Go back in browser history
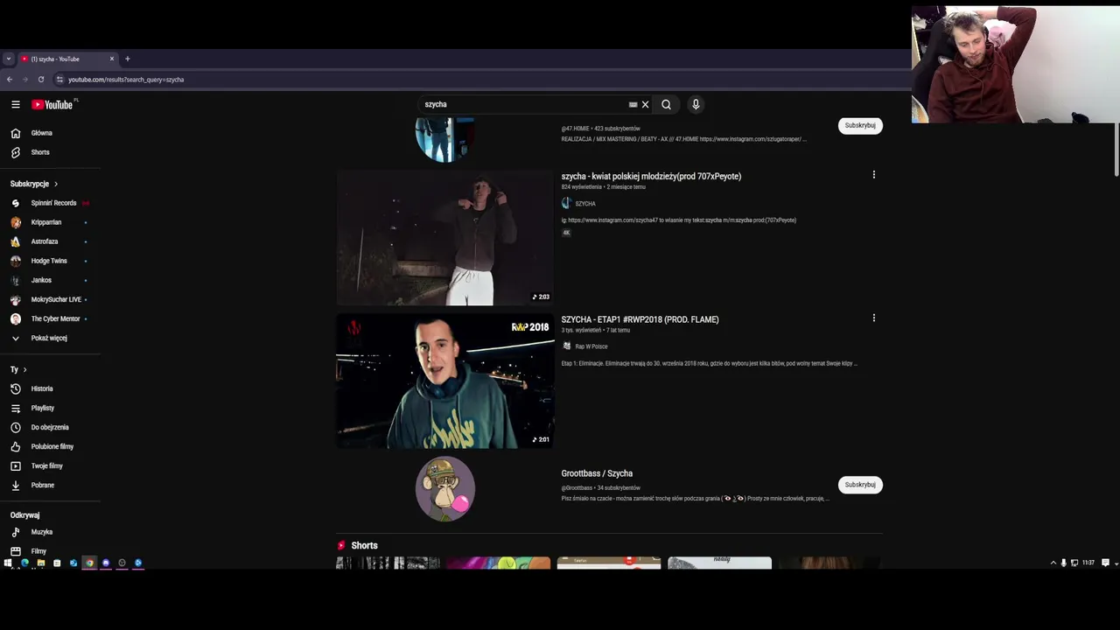Screen dimensions: 1120x630 tap(10, 80)
